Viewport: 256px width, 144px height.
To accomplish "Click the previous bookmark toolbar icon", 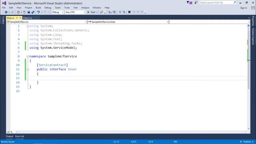I will point(134,12).
